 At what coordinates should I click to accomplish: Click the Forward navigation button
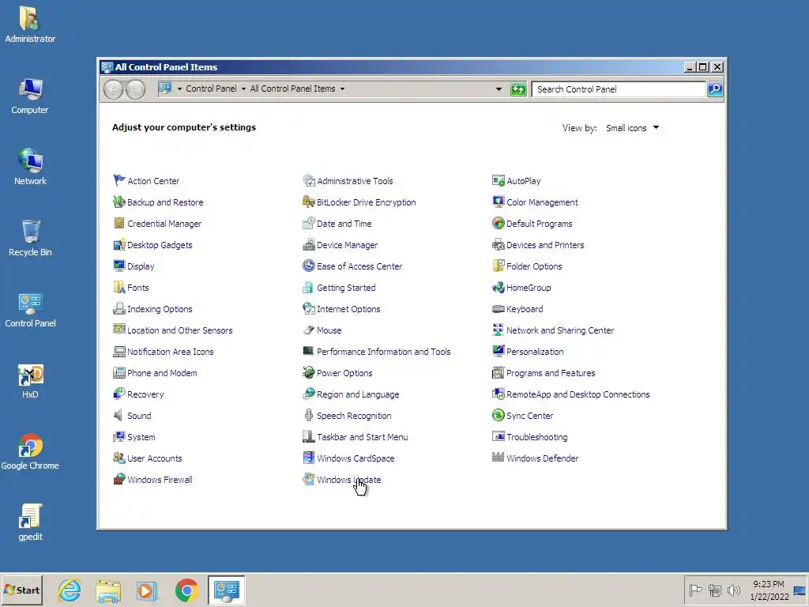[136, 89]
